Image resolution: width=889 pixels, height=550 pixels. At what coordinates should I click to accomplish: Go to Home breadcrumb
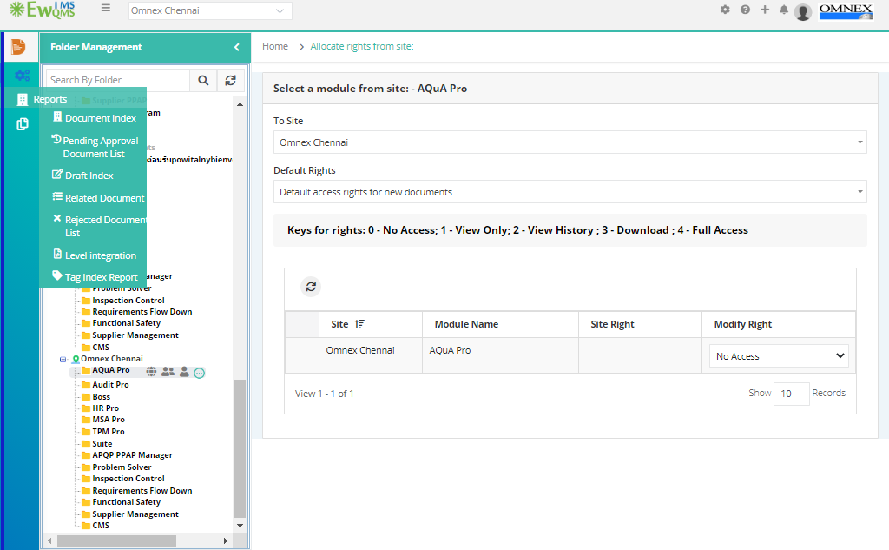(x=275, y=47)
